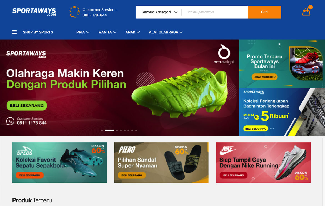Click the orange Cari search button

[x=264, y=12]
